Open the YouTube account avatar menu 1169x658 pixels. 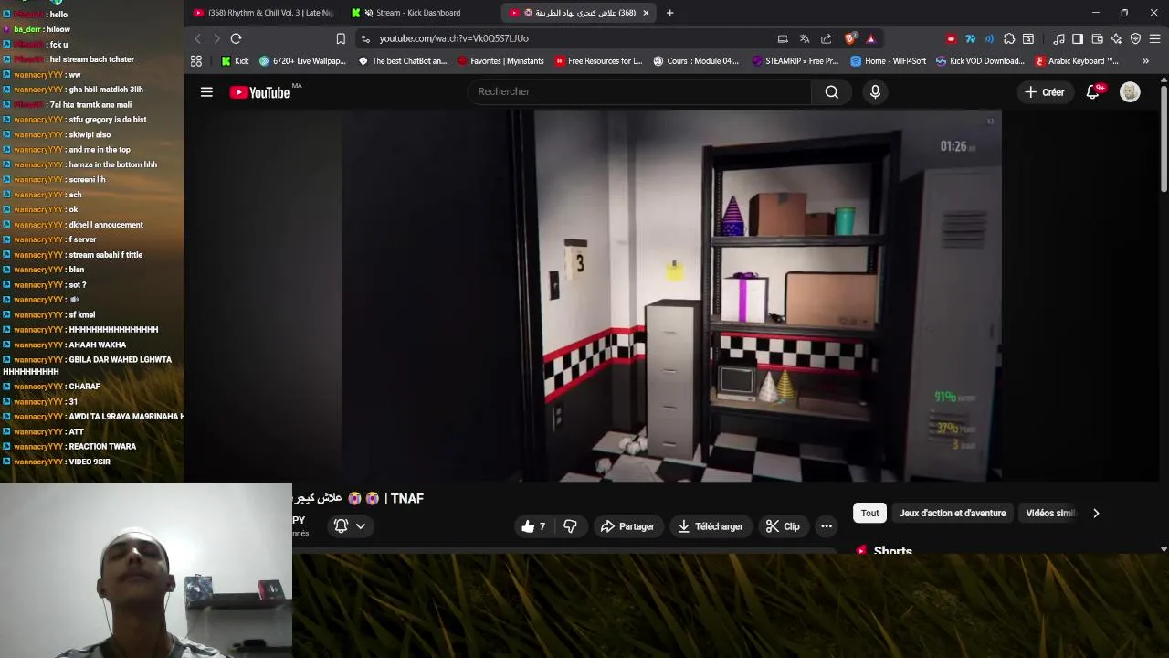1130,92
